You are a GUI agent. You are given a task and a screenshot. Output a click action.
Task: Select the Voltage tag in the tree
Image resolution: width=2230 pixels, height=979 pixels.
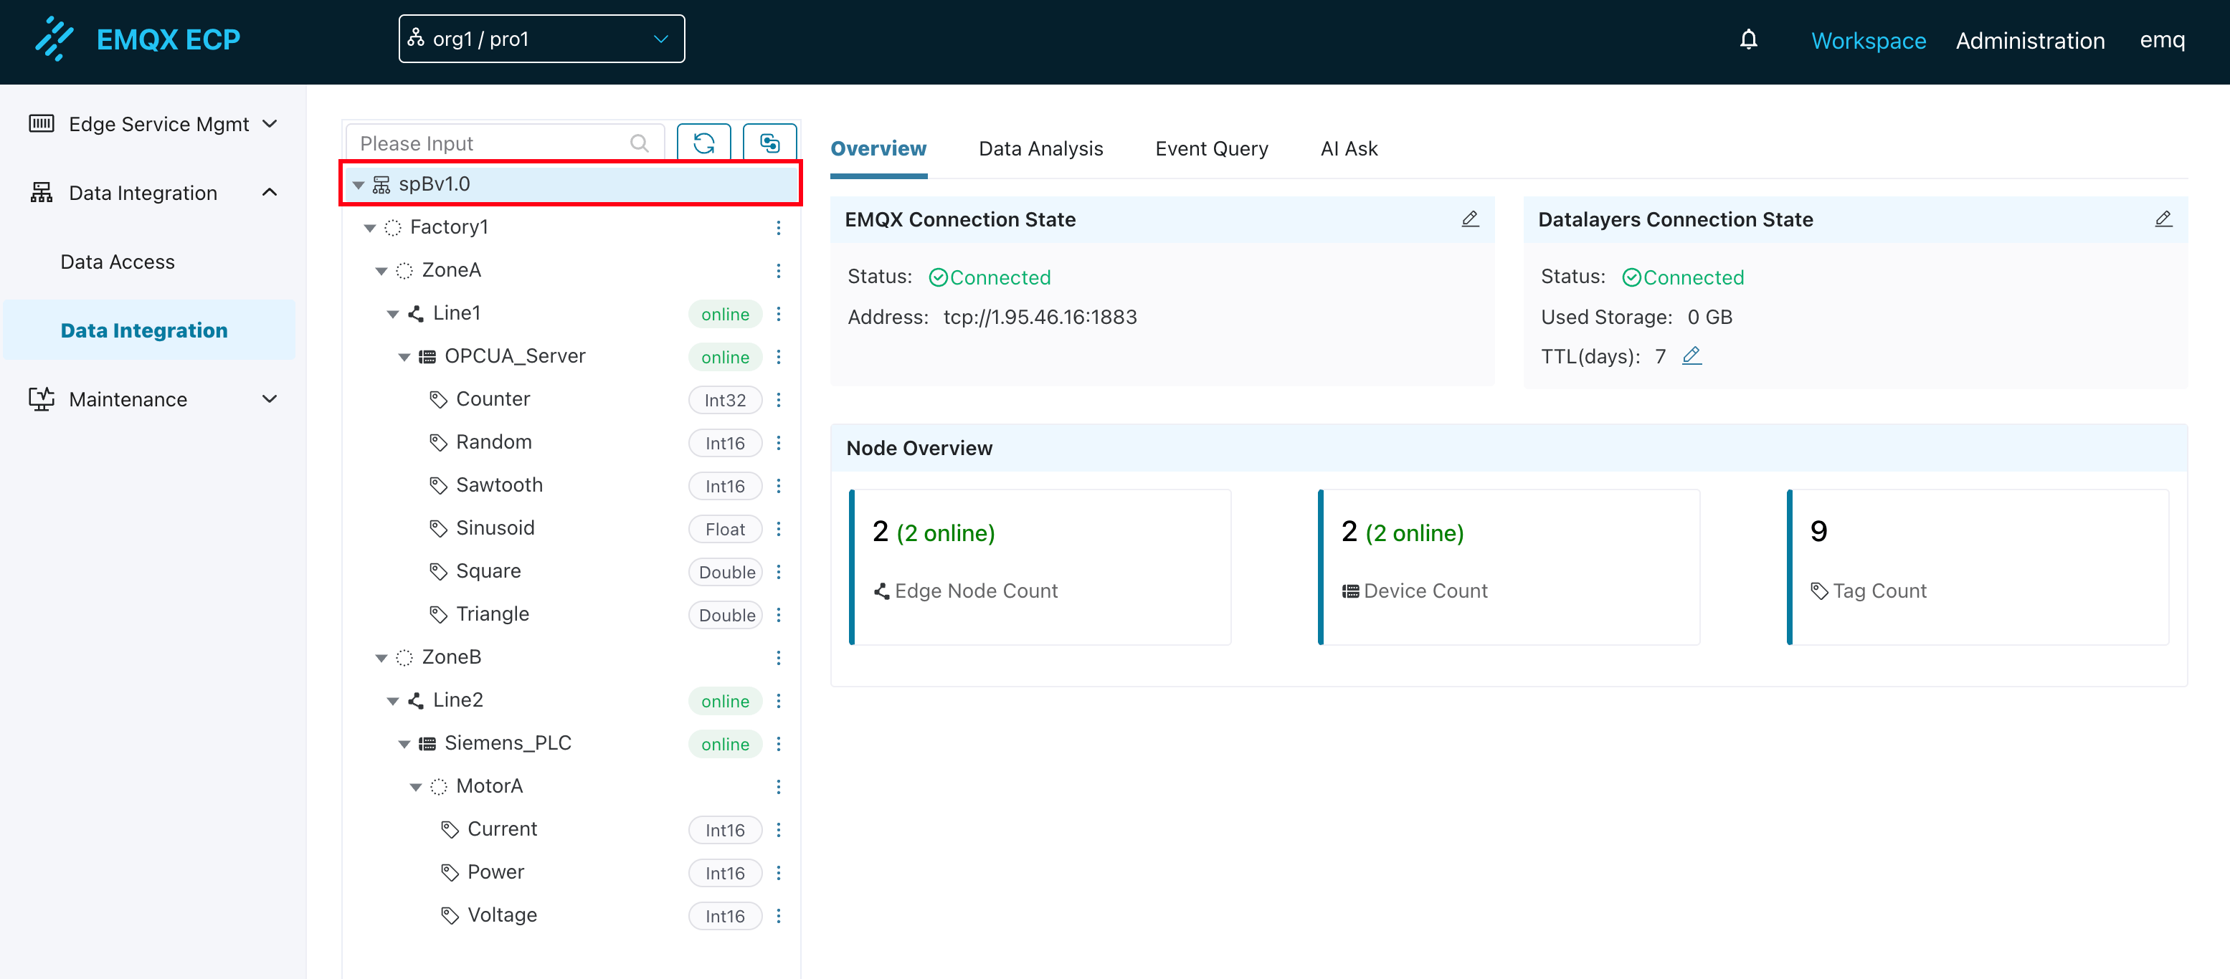[501, 915]
